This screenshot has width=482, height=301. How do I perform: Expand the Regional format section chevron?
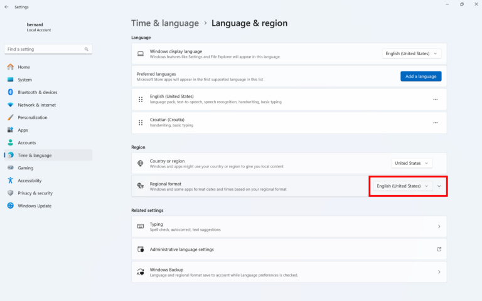[439, 186]
